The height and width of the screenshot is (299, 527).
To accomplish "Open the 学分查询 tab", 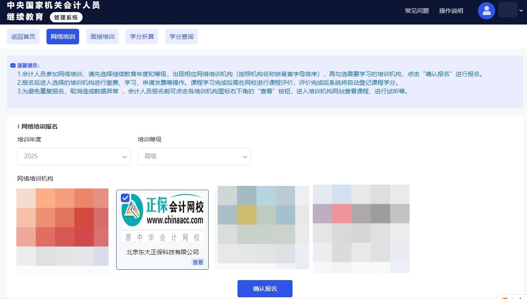I will coord(181,37).
